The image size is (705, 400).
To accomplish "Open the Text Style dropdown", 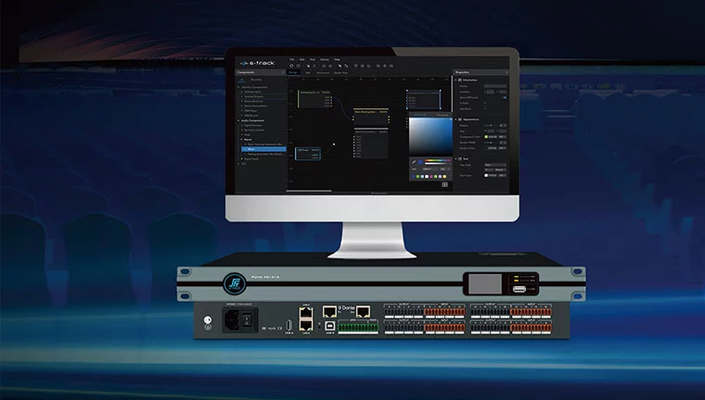I will [495, 165].
